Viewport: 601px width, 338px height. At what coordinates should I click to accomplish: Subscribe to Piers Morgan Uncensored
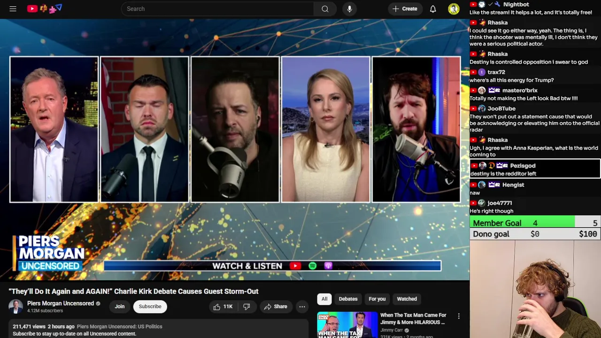click(x=150, y=307)
